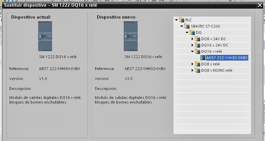
Task: Click the DQ8 x 24V DC folder icon
Action: (x=197, y=39)
